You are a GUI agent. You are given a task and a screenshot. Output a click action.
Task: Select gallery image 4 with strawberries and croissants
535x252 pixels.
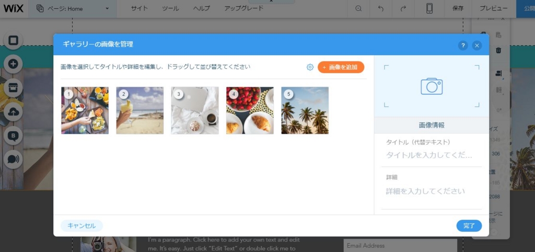coord(250,110)
